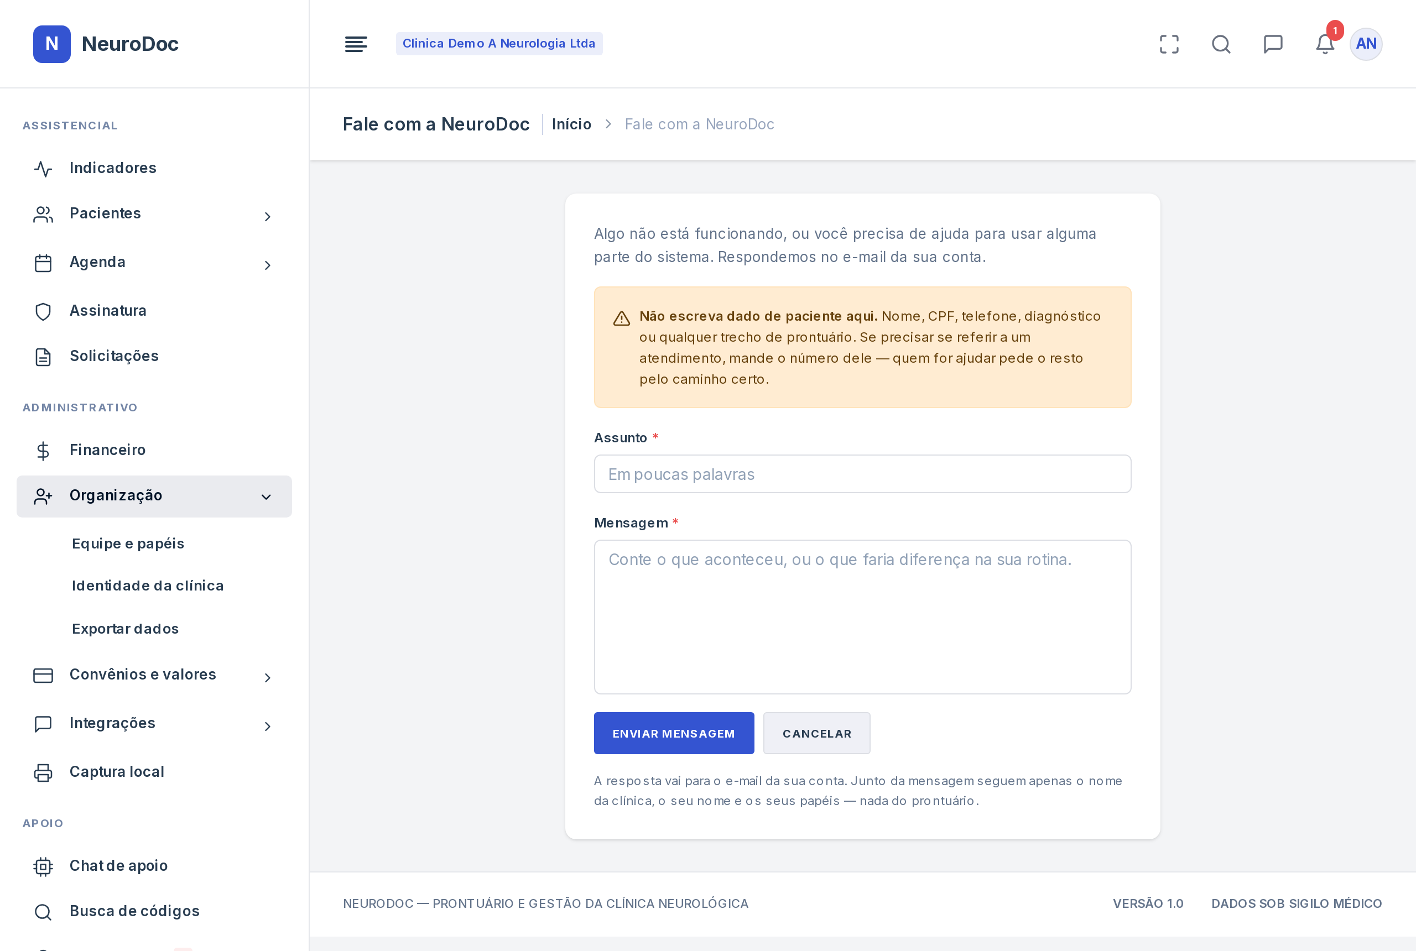Focus the Mensagem text area

[x=862, y=617]
